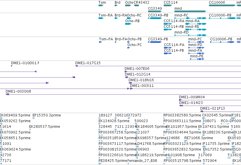Screen dimensions: 241x165
Task: Select the CG5114-PB protein feature
Action: 168,53
